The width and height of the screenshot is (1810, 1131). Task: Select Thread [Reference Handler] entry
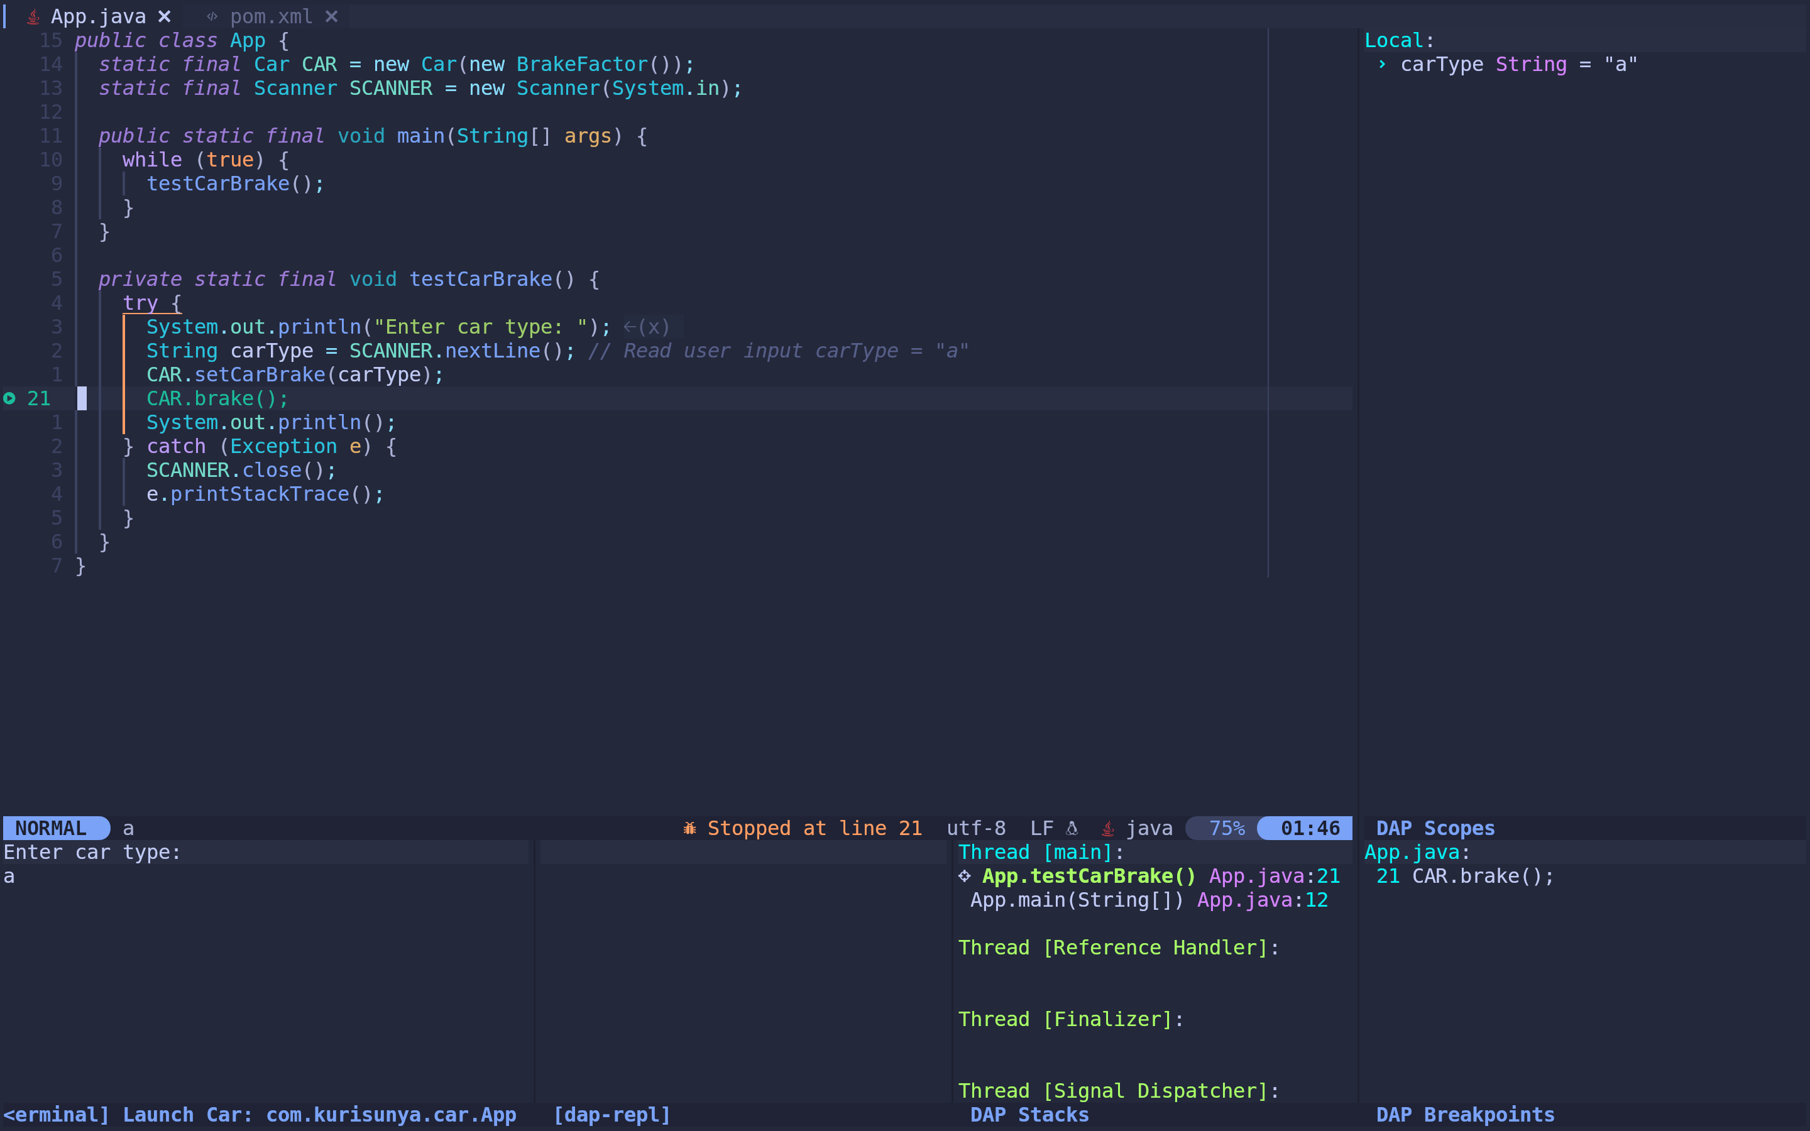[x=1119, y=948]
